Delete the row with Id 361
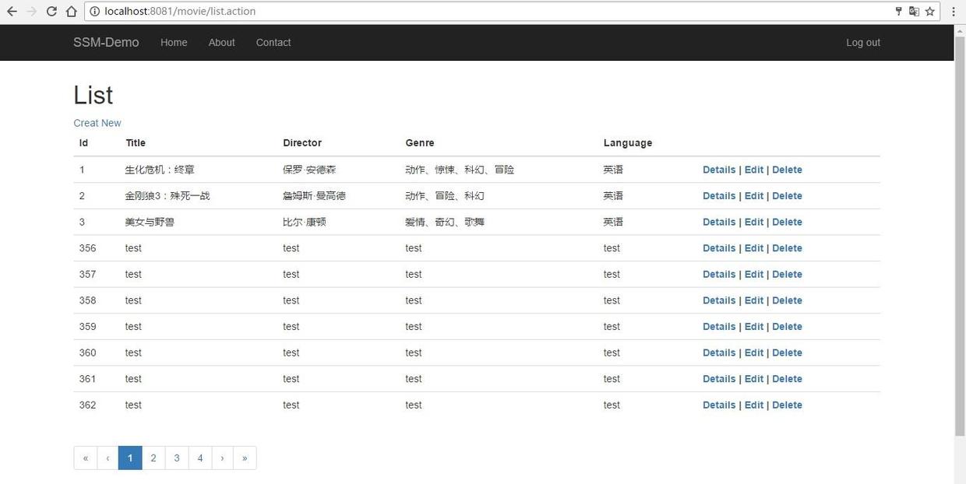Viewport: 966px width, 484px height. 787,379
